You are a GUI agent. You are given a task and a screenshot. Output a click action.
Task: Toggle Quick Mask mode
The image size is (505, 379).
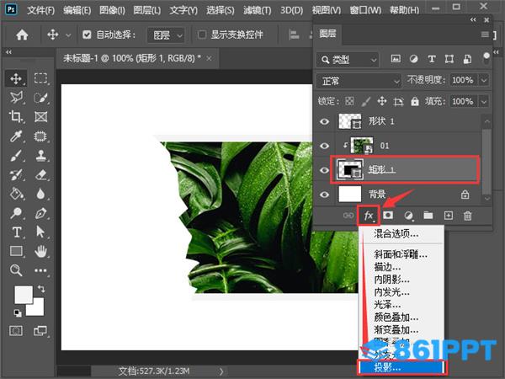(x=16, y=331)
